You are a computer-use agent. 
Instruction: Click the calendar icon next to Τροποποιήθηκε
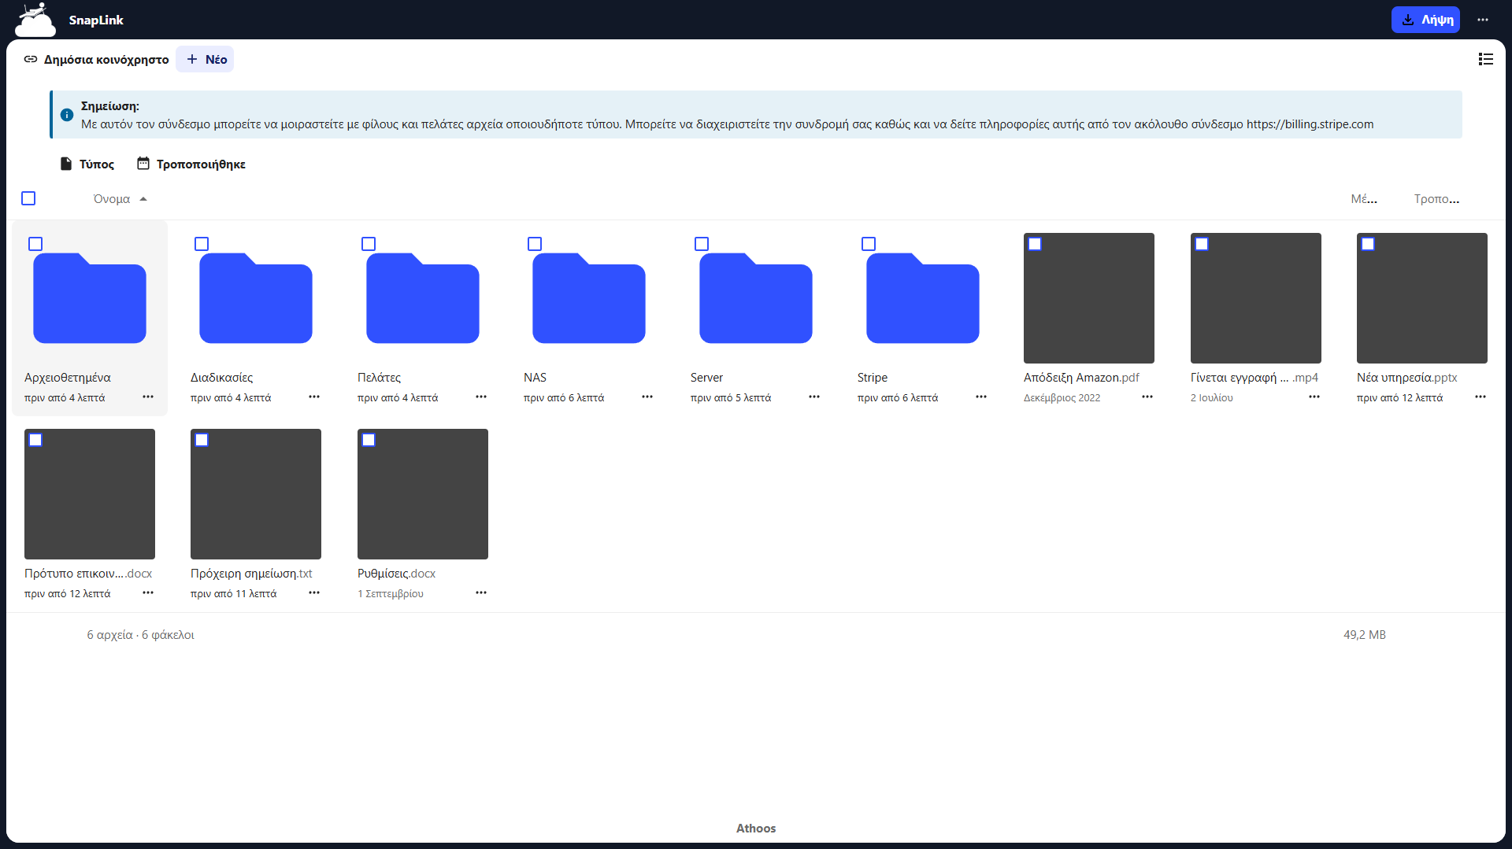pos(143,163)
